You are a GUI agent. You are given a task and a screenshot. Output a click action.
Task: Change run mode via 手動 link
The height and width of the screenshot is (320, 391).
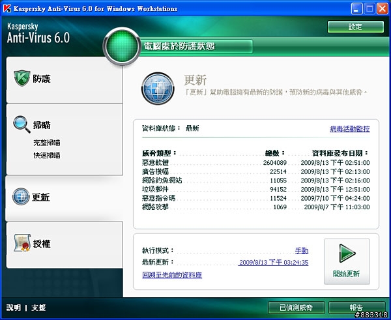click(302, 251)
